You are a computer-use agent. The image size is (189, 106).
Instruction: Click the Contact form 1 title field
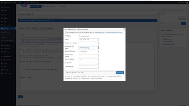tap(88, 14)
